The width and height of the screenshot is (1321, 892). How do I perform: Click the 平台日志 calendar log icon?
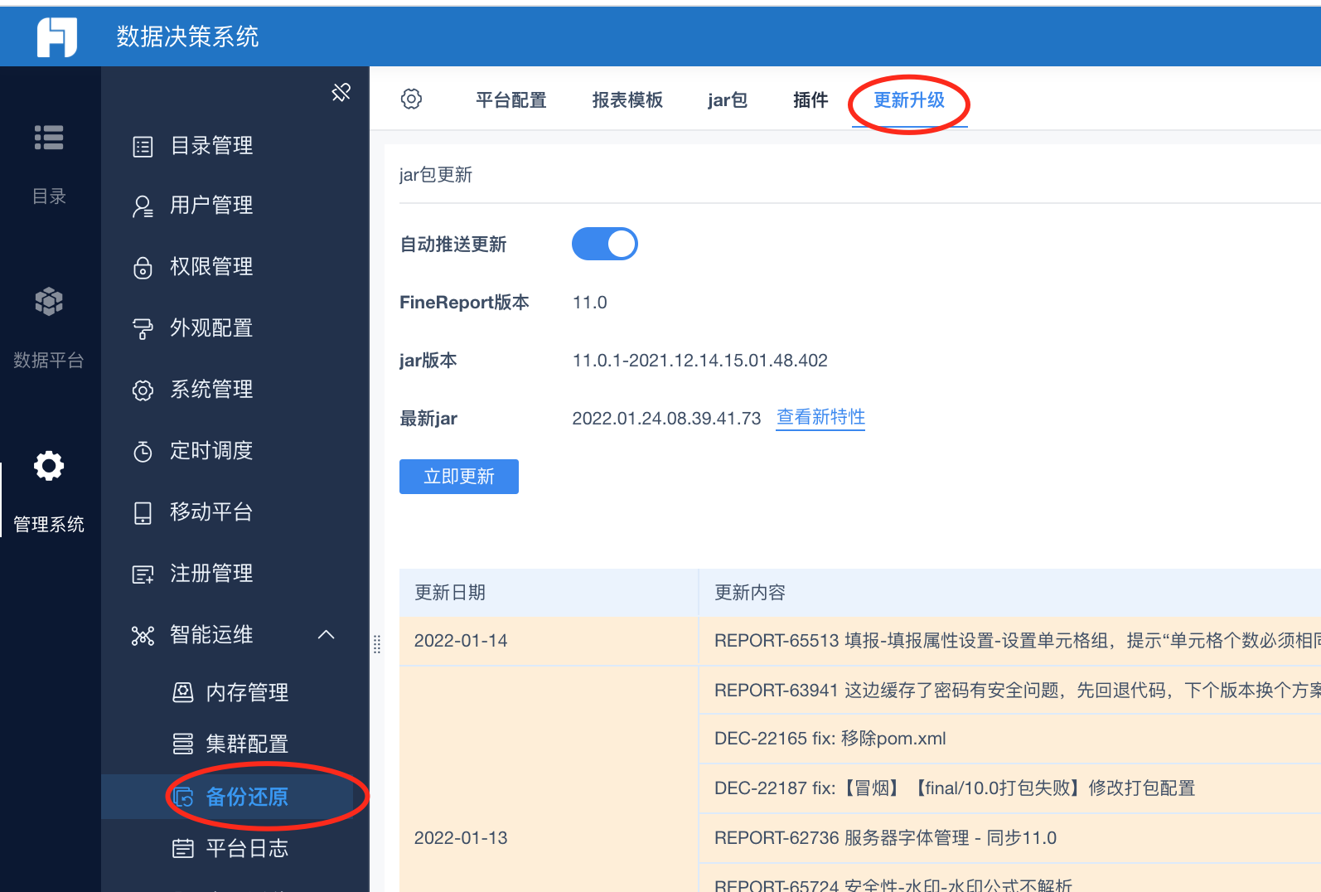pyautogui.click(x=182, y=849)
